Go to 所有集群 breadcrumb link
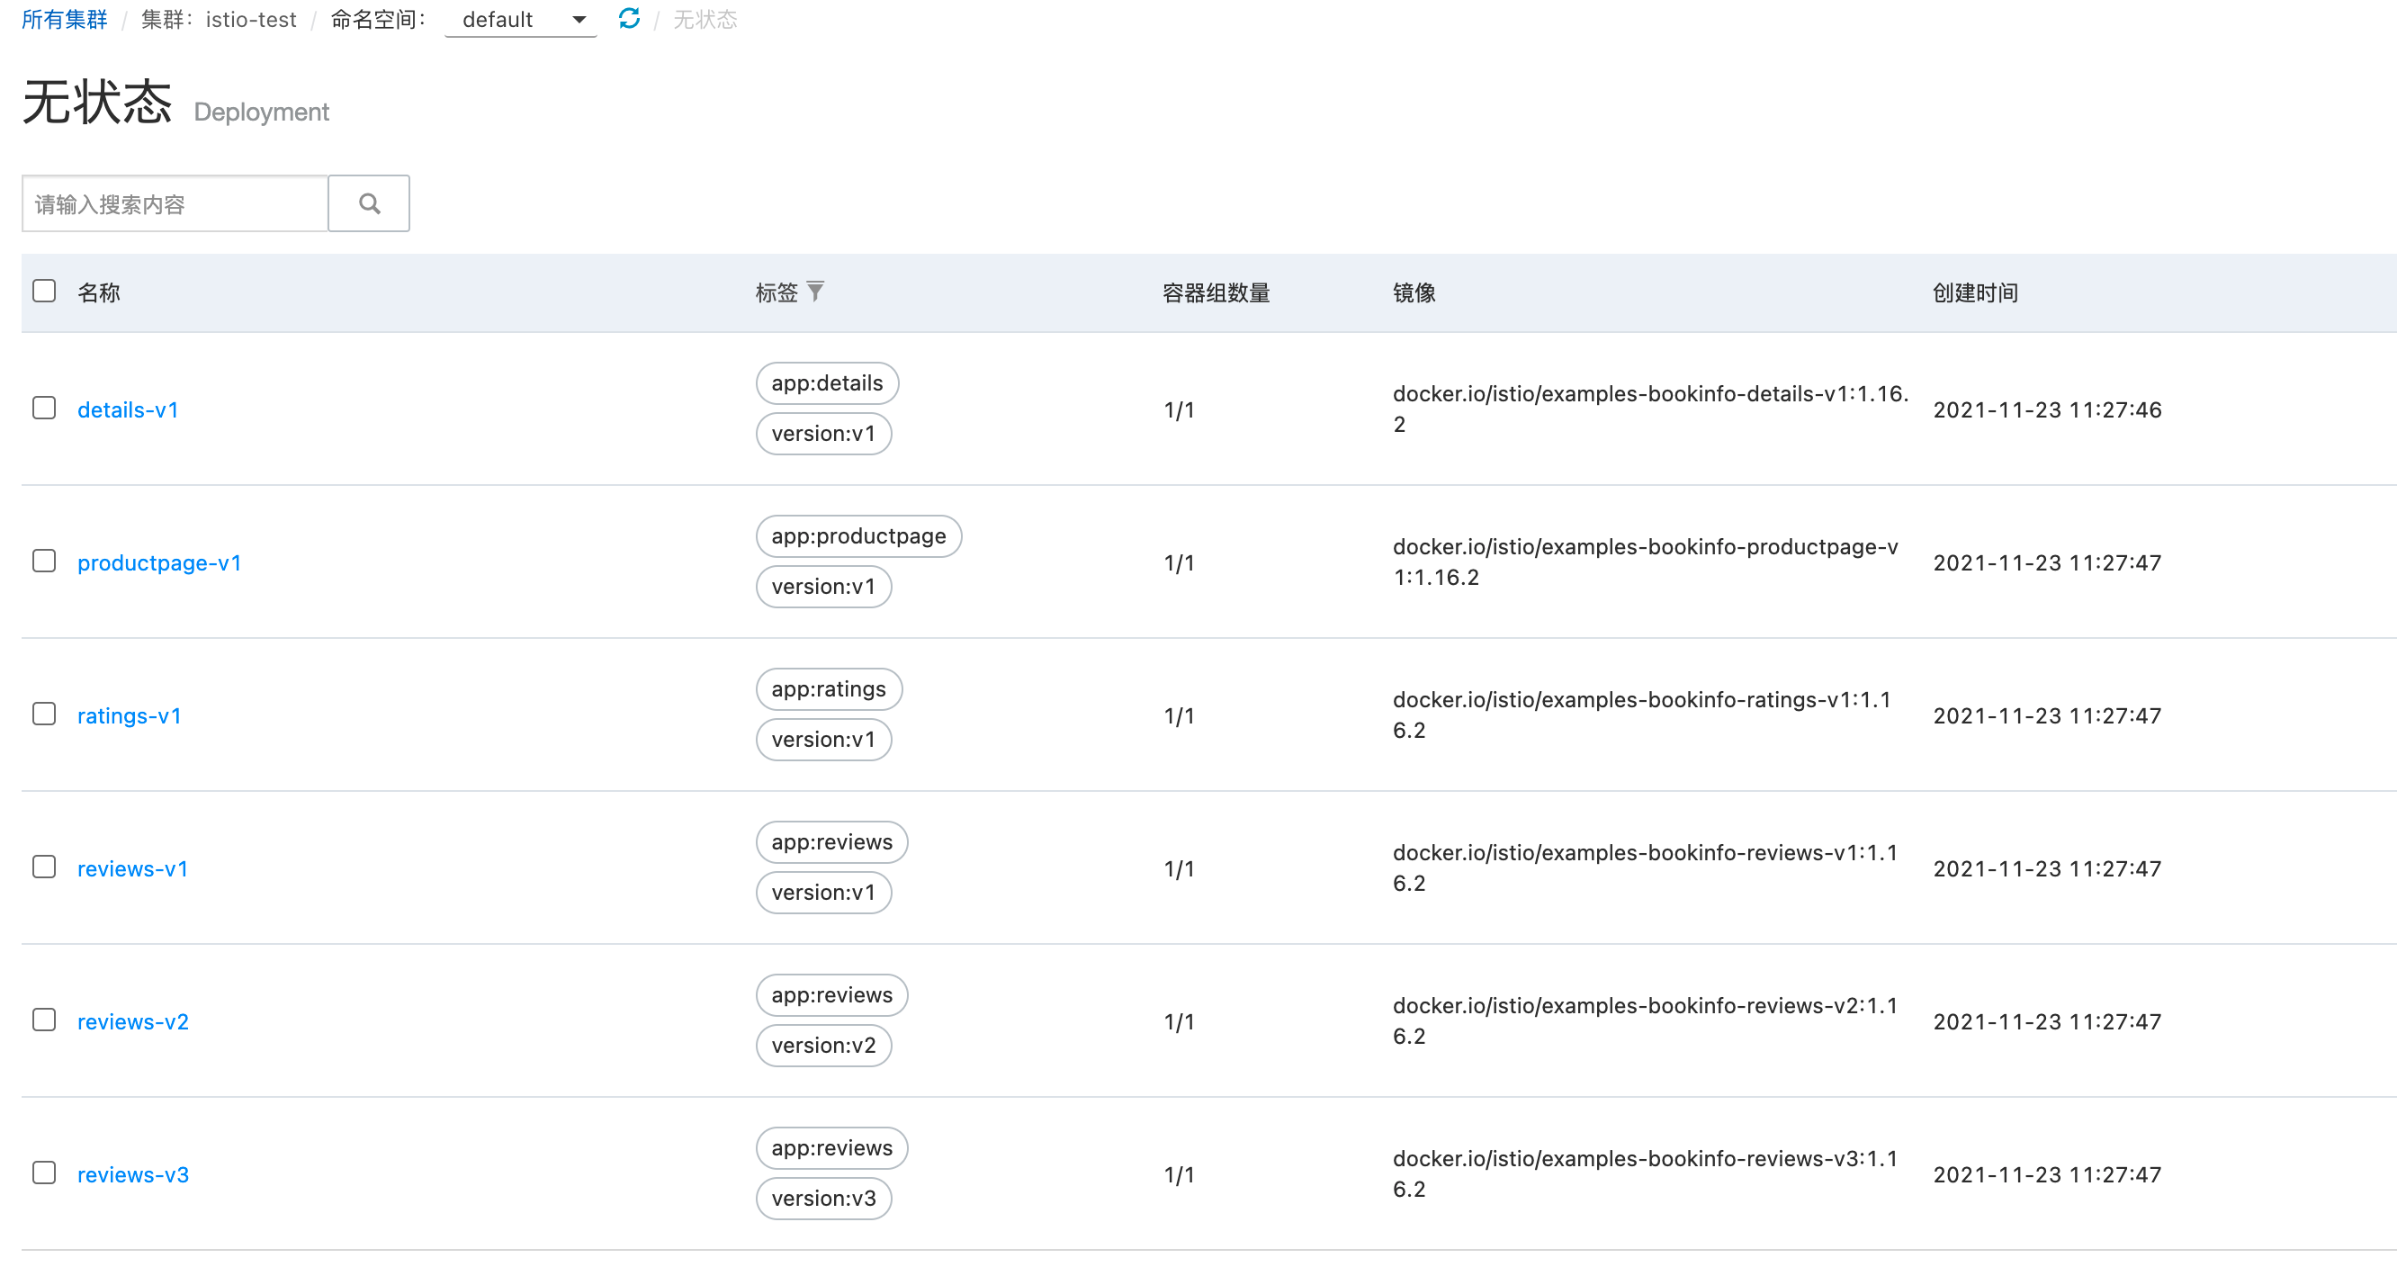Image resolution: width=2397 pixels, height=1267 pixels. pyautogui.click(x=64, y=20)
